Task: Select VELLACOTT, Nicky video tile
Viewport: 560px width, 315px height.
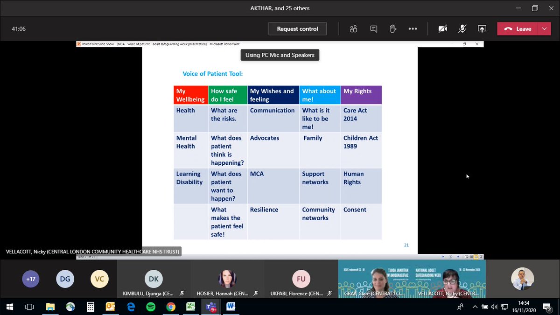Action: coord(449,279)
